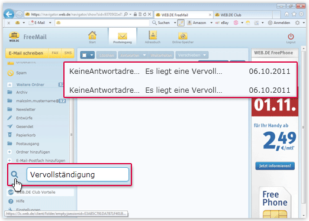Screen dimensions: 309x221
Task: Click the pink swirl toolbar icon
Action: pyautogui.click(x=236, y=23)
